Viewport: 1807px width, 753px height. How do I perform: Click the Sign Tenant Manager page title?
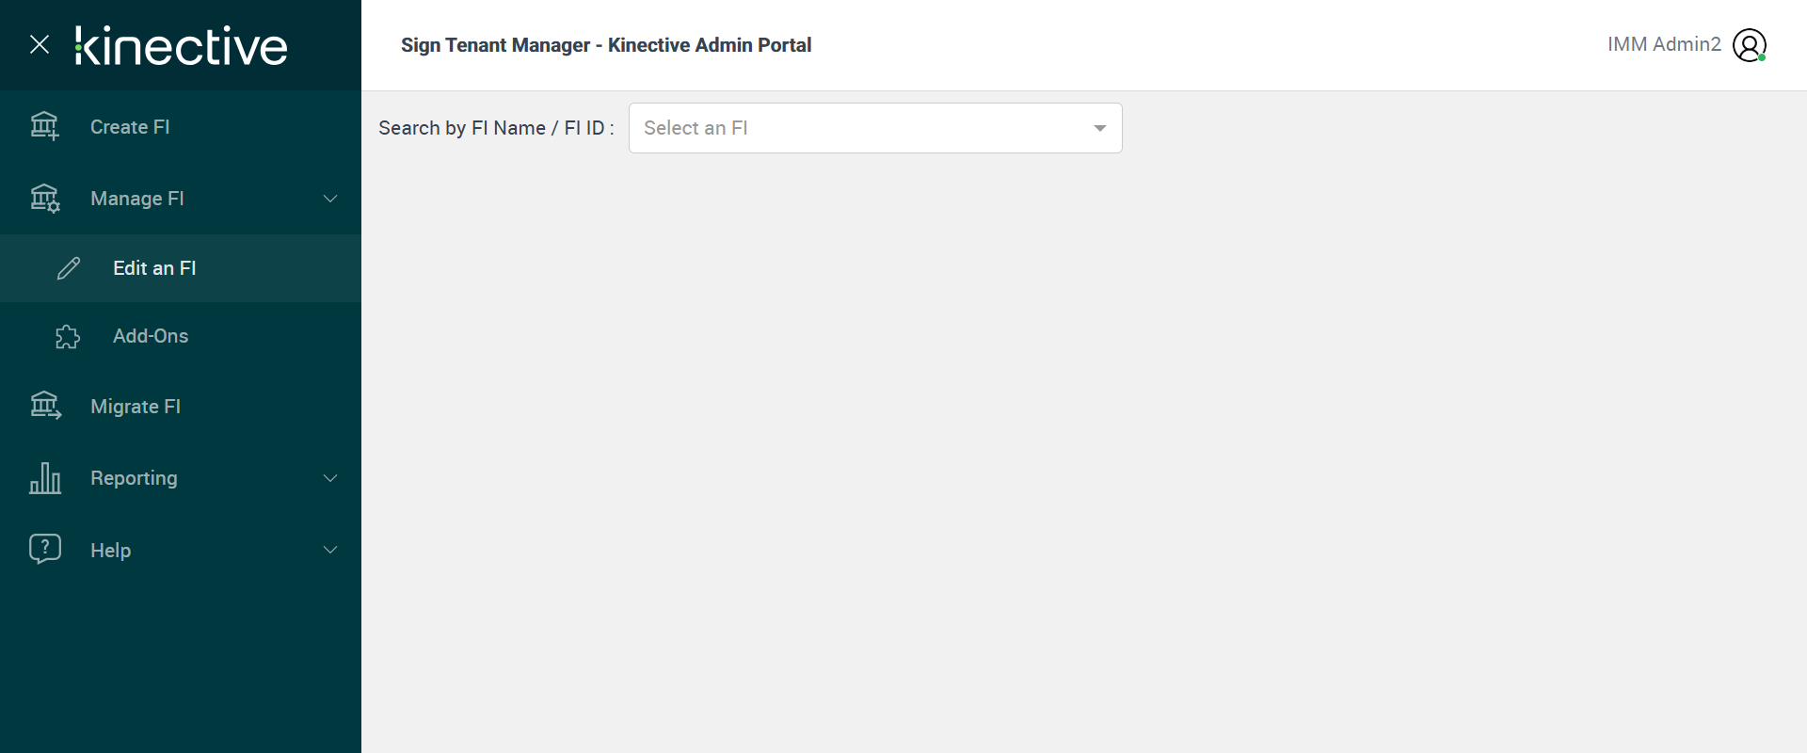pyautogui.click(x=606, y=45)
